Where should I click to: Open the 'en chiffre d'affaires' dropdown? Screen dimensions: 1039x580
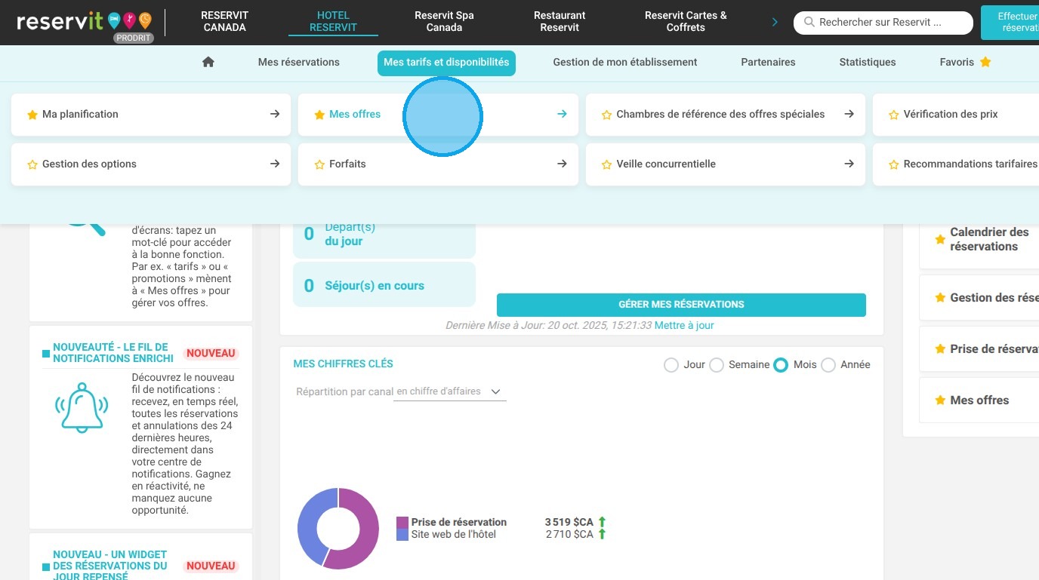click(x=450, y=392)
